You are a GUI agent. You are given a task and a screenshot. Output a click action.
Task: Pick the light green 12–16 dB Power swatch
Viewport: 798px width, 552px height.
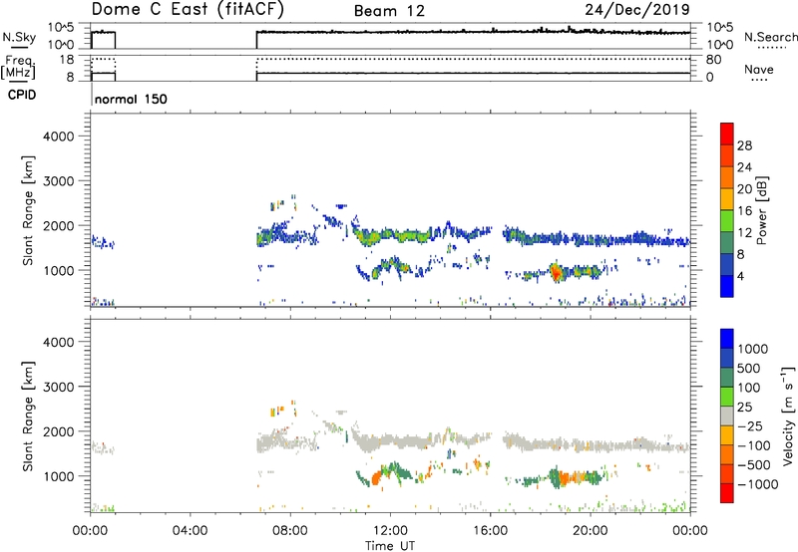click(x=727, y=220)
